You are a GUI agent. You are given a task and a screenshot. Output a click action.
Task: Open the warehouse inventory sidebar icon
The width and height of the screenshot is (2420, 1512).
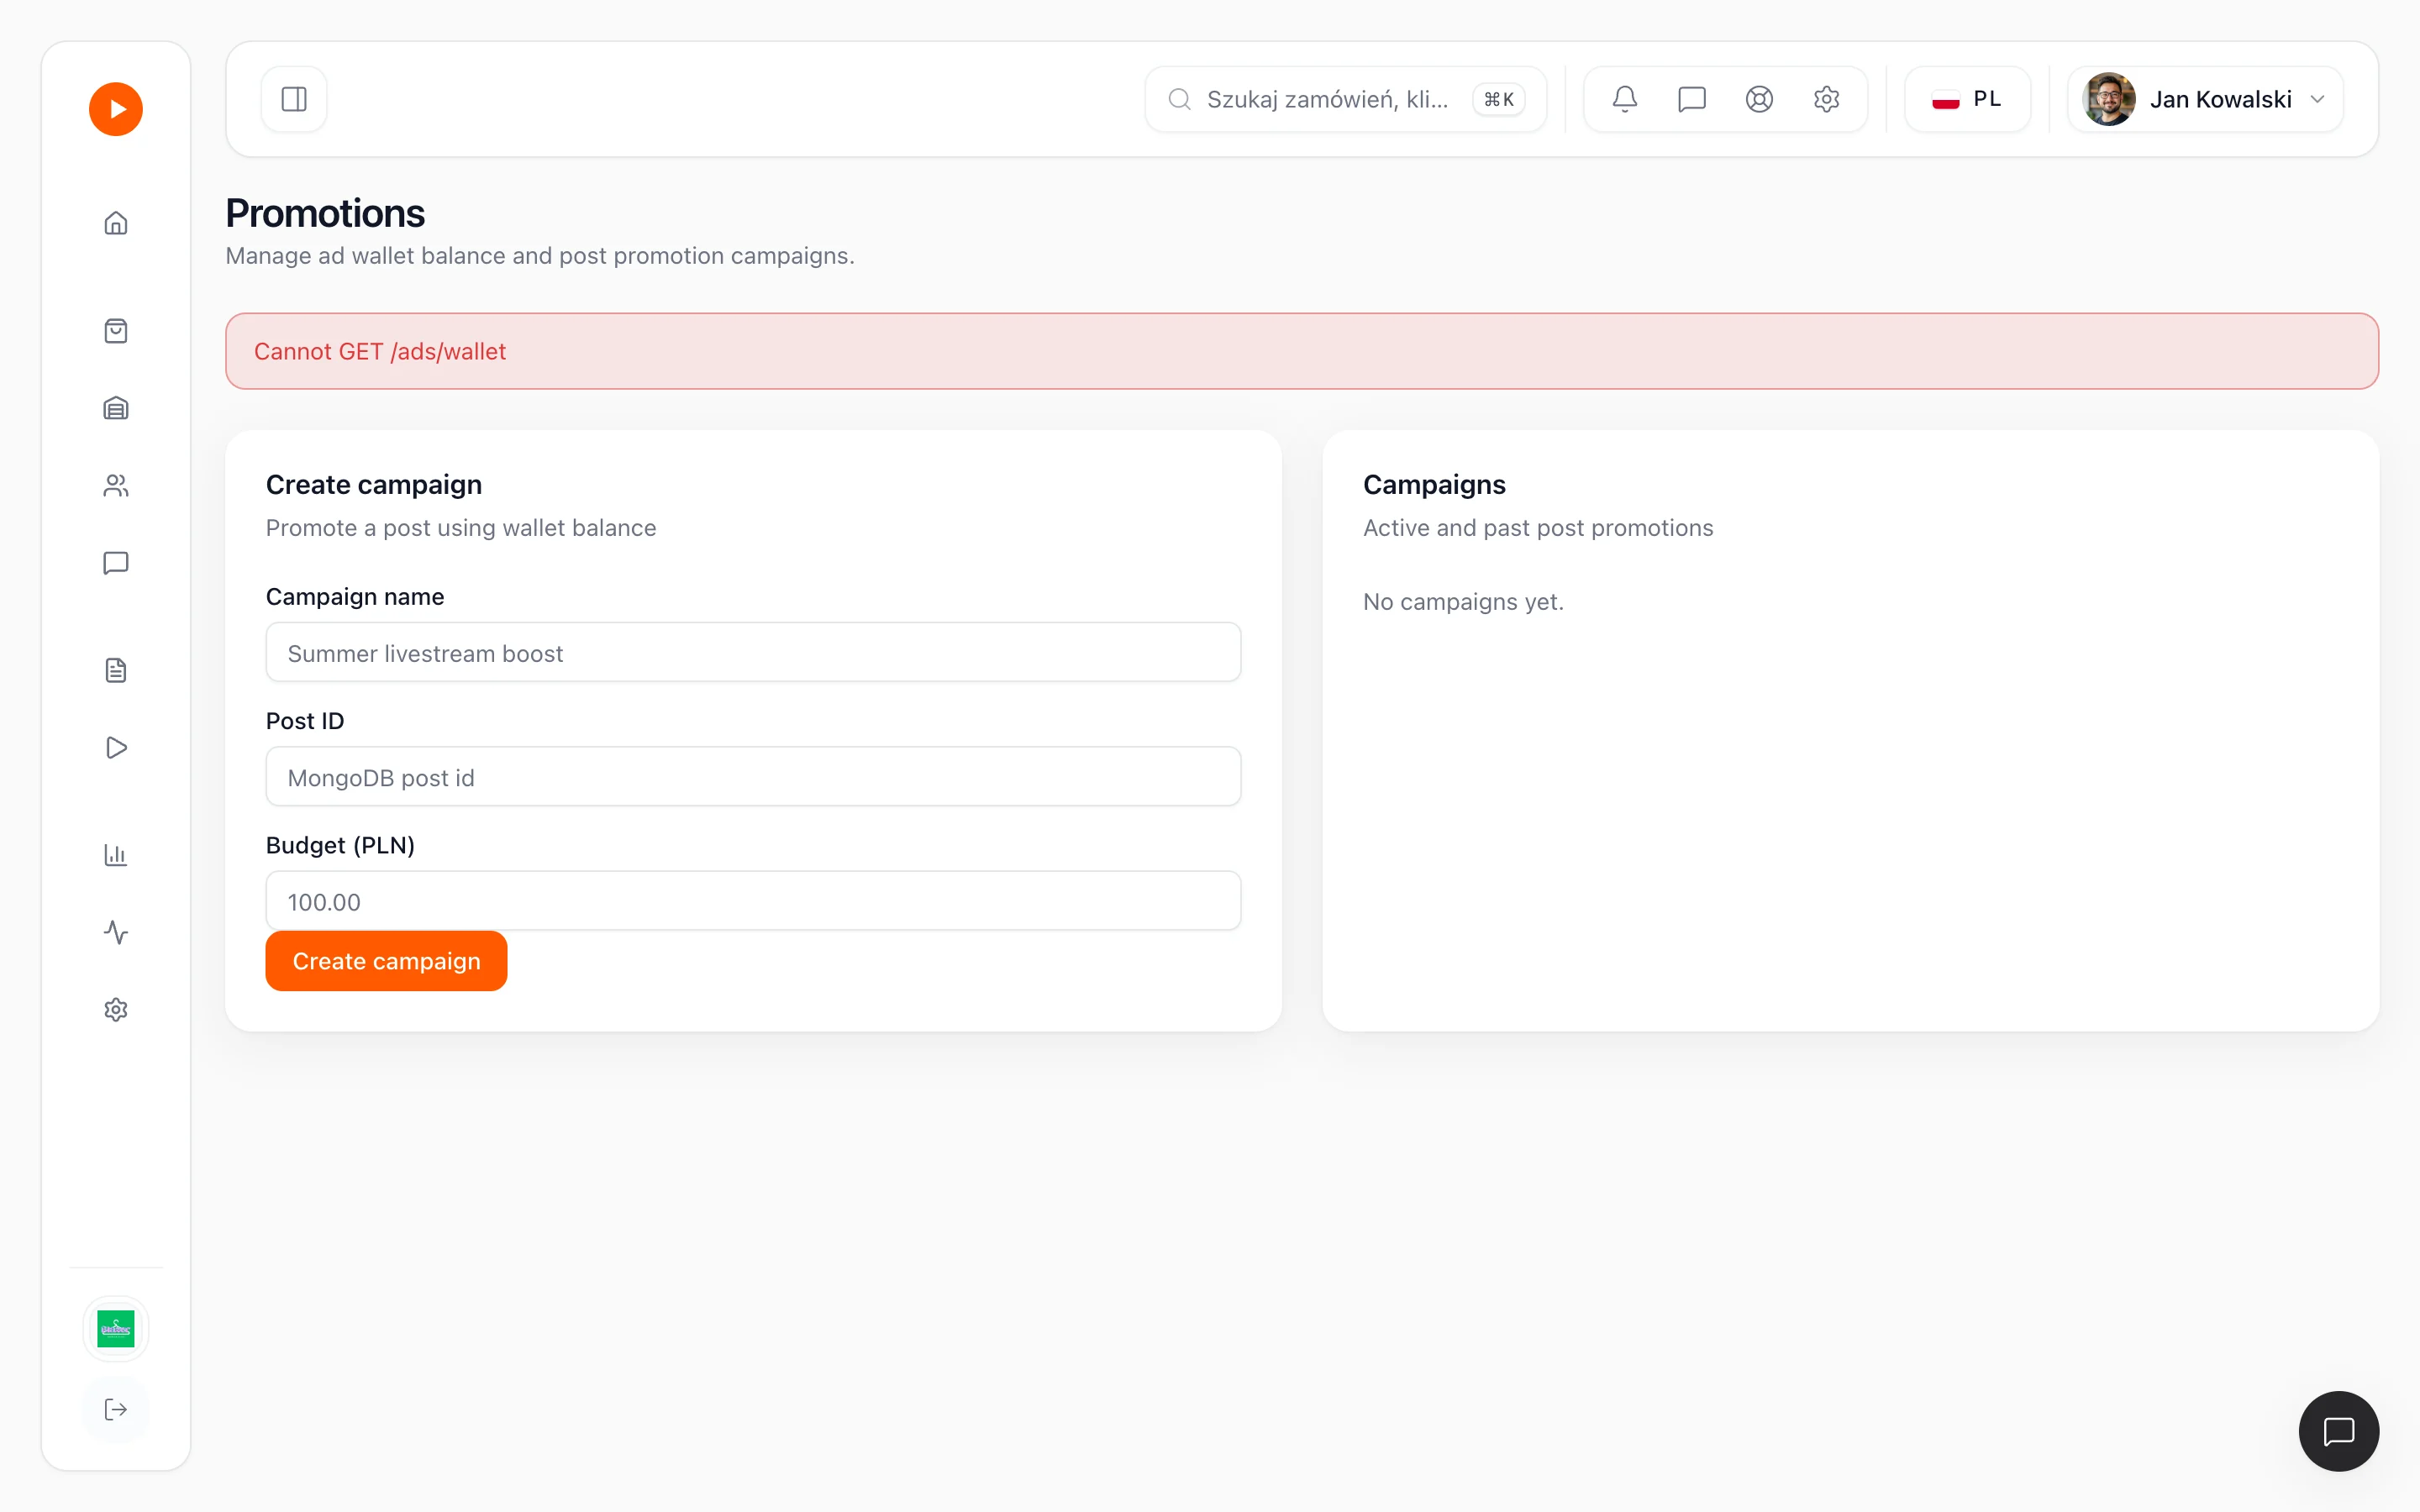(116, 408)
